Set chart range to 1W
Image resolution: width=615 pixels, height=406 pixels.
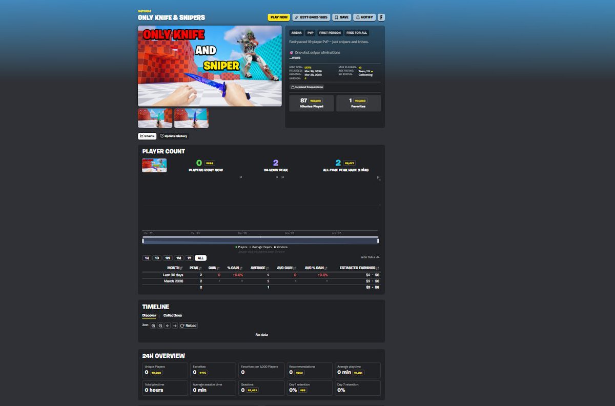coord(168,258)
